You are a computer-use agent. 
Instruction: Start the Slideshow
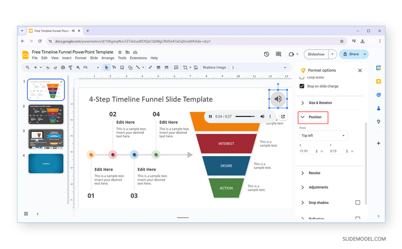[316, 55]
